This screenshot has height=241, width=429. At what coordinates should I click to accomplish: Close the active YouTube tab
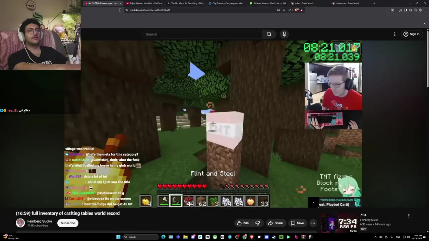coord(121,3)
